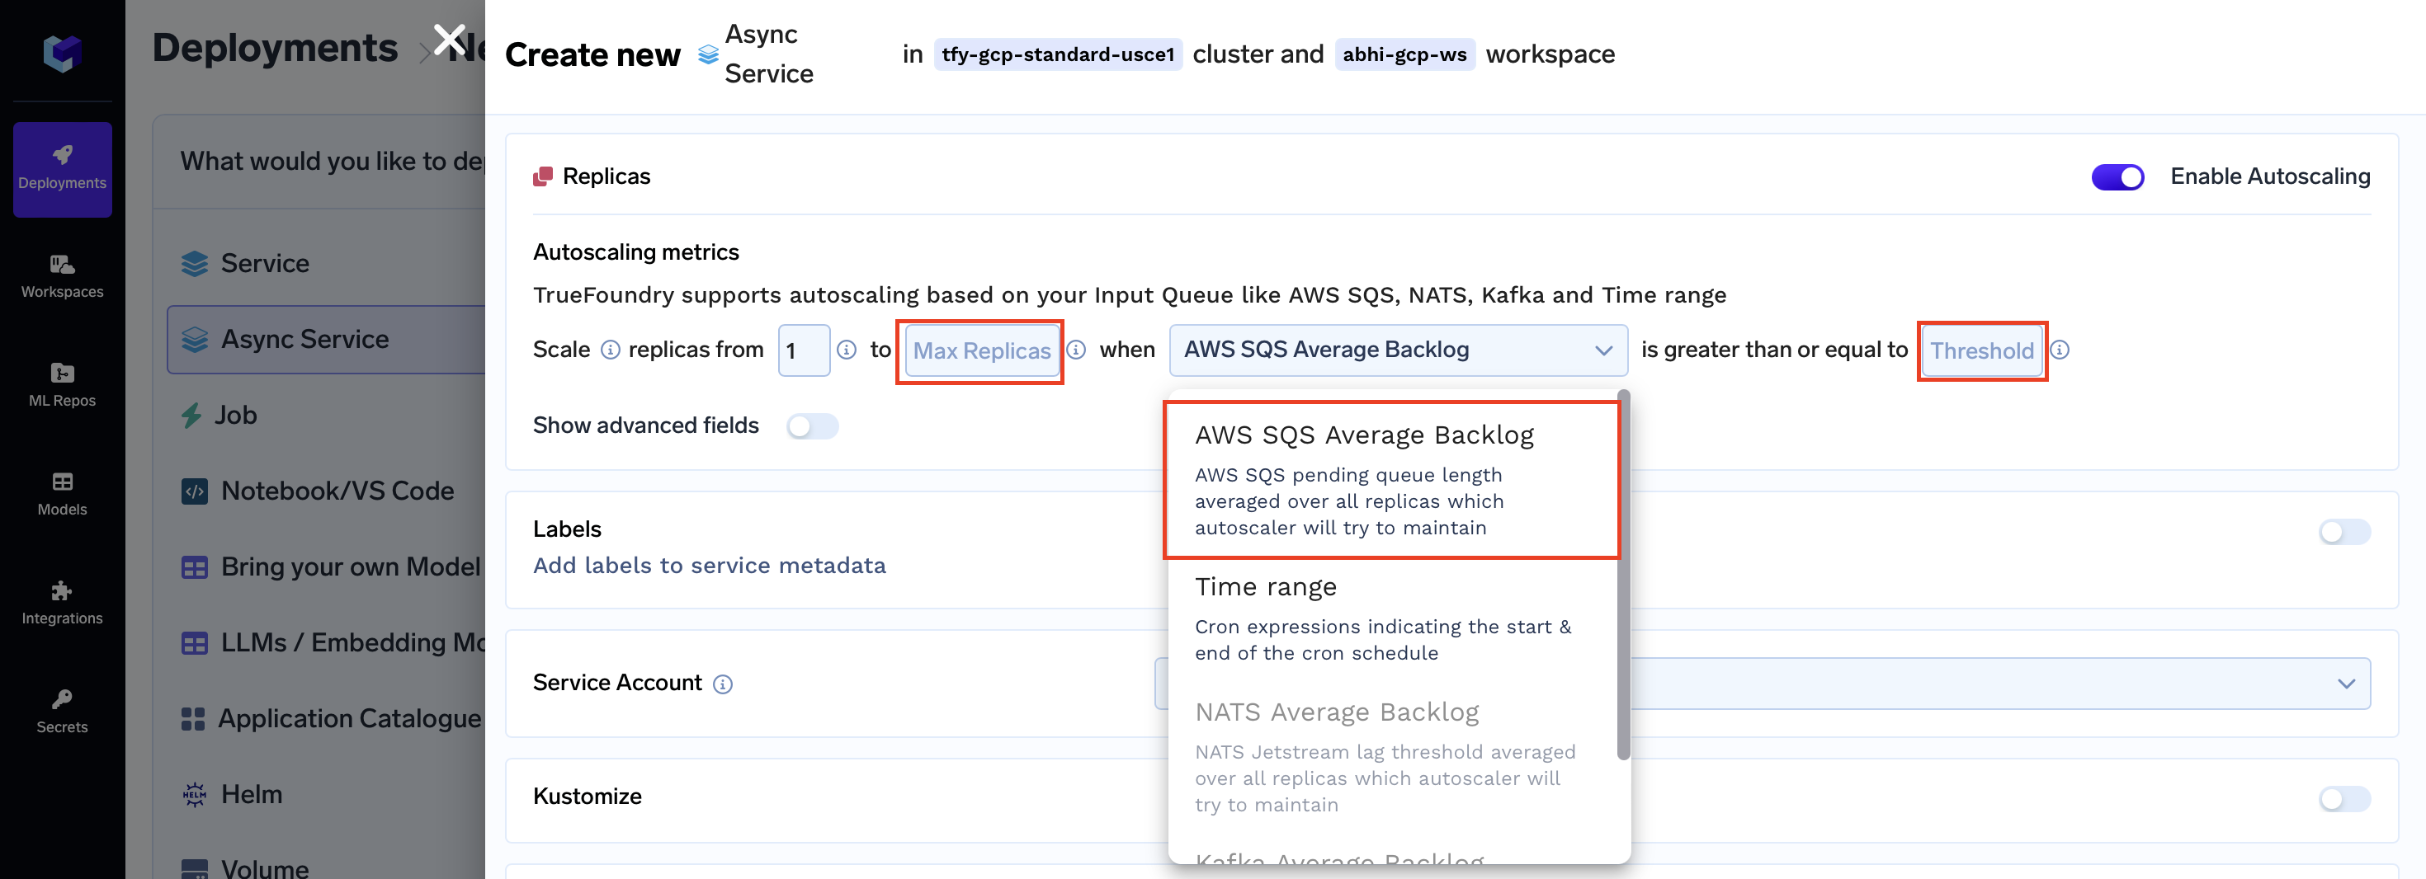Click info icon after Max Replicas field

click(x=1075, y=350)
